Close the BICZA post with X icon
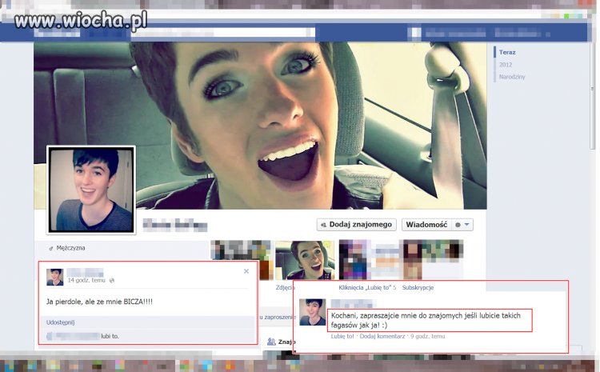 (x=246, y=271)
